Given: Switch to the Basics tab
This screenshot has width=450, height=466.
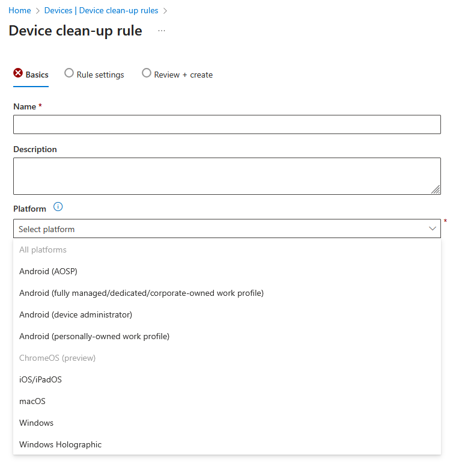Looking at the screenshot, I should click(x=31, y=75).
